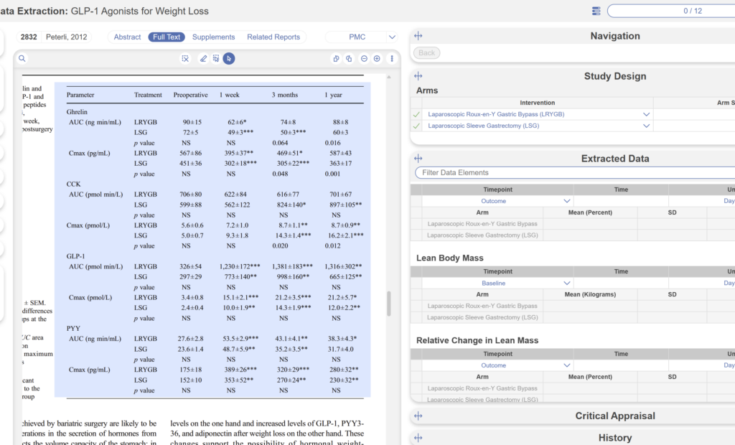This screenshot has width=735, height=445.
Task: Open the Related Reports tab
Action: click(x=273, y=37)
